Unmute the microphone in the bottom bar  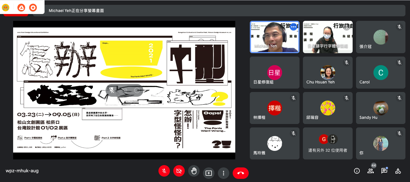(x=164, y=171)
